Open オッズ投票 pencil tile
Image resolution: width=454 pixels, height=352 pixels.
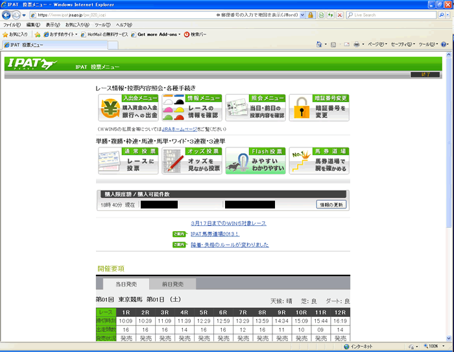pos(192,160)
